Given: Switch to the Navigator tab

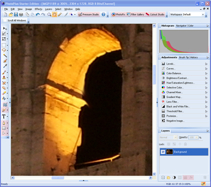Looking at the screenshot, I should (x=181, y=26).
